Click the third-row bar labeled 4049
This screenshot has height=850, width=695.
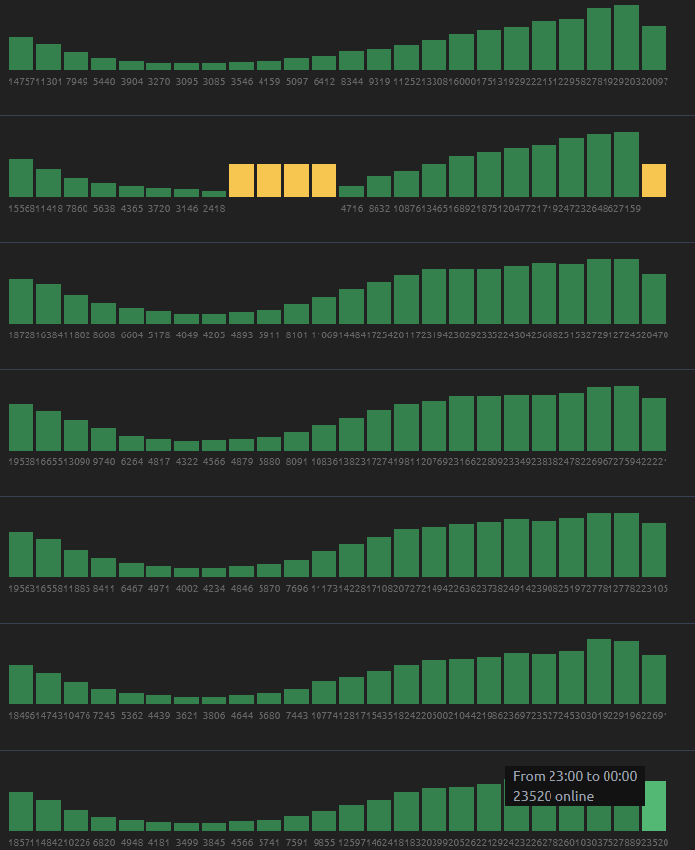click(186, 319)
